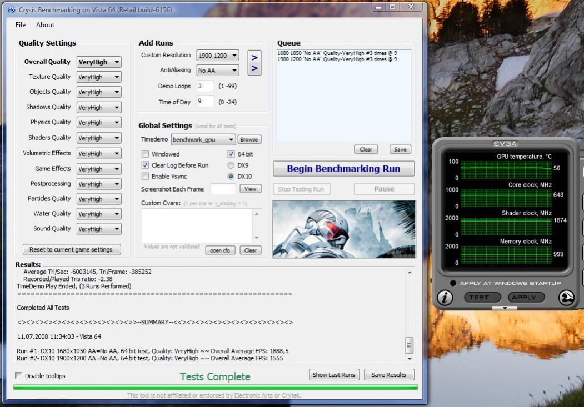The image size is (584, 407).
Task: Click the Custom Cvars Clear button
Action: pos(250,250)
